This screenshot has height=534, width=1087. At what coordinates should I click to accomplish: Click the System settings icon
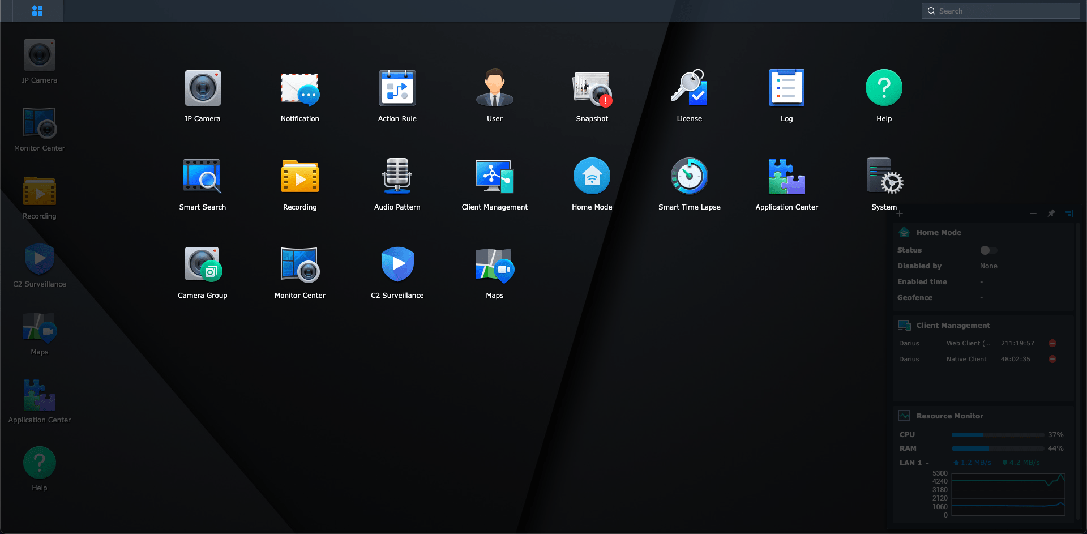(x=884, y=177)
